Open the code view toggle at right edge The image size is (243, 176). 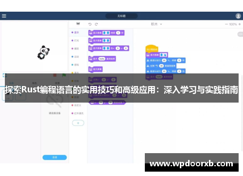coord(240,34)
